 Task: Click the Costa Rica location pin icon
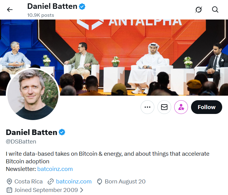tap(9, 182)
